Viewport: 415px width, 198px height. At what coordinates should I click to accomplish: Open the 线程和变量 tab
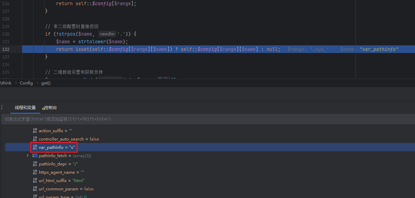(25, 108)
